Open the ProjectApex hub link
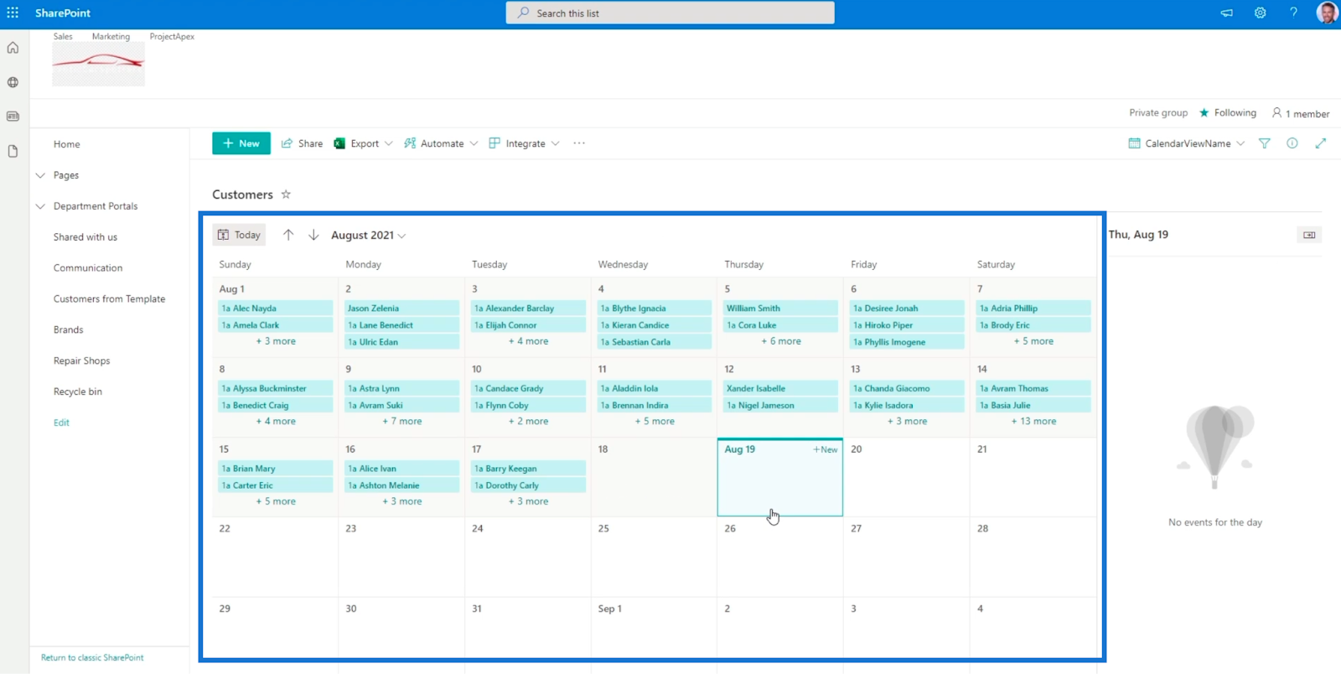This screenshot has width=1341, height=674. tap(172, 36)
